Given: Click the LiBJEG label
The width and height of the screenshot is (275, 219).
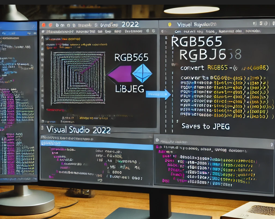Looking at the screenshot, I should (x=130, y=89).
